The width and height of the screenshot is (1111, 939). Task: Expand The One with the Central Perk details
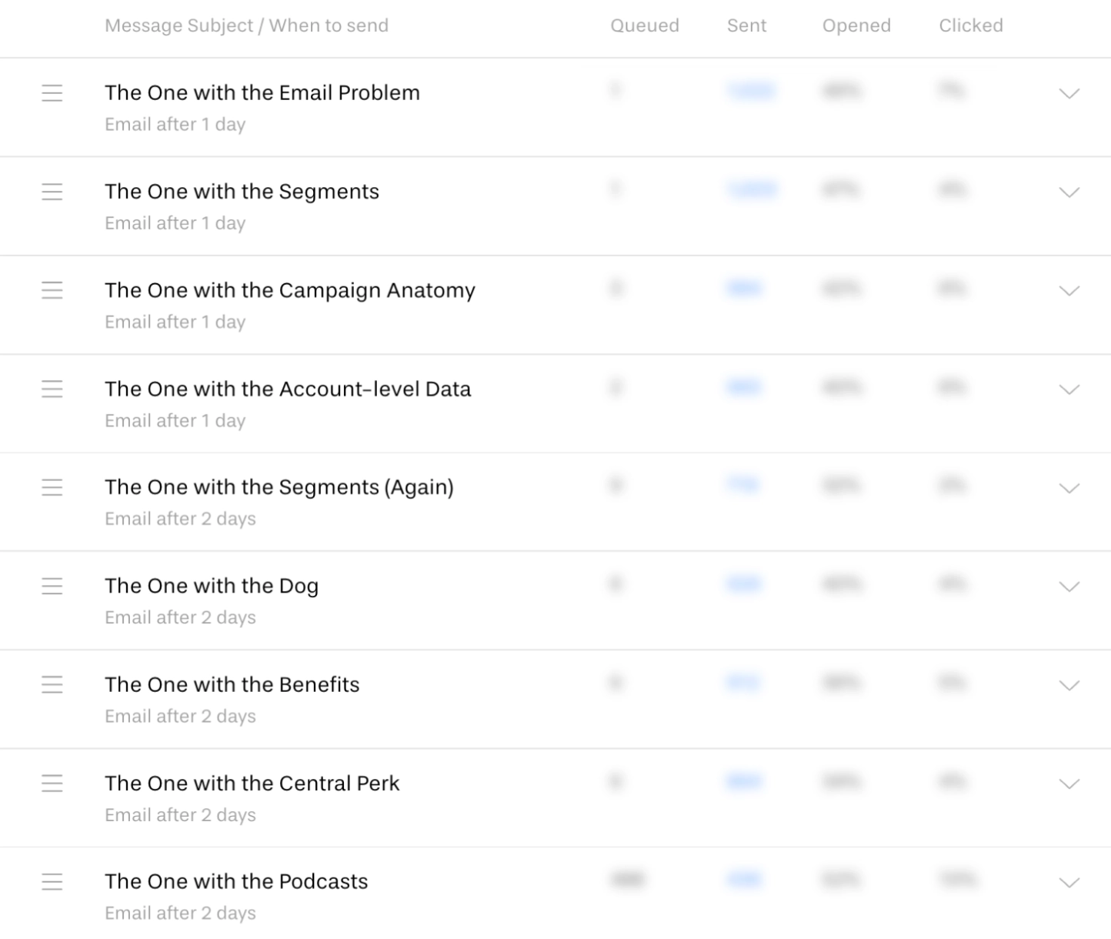click(x=1069, y=784)
